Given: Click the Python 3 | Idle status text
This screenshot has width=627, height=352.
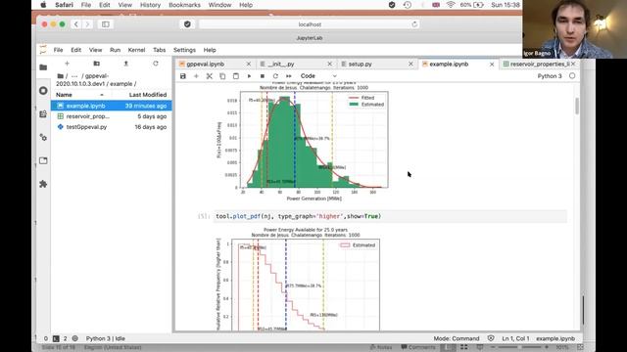Looking at the screenshot, I should (x=106, y=338).
